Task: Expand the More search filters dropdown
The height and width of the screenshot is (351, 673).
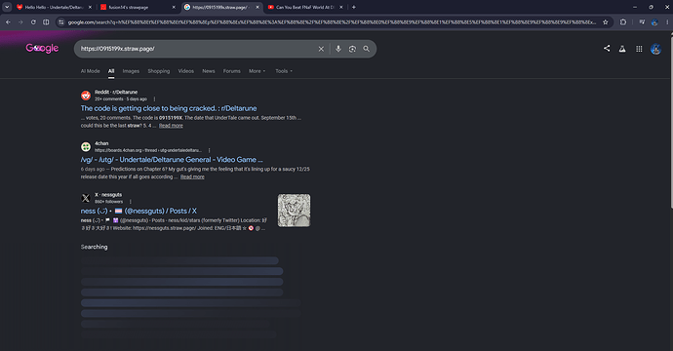Action: tap(257, 71)
